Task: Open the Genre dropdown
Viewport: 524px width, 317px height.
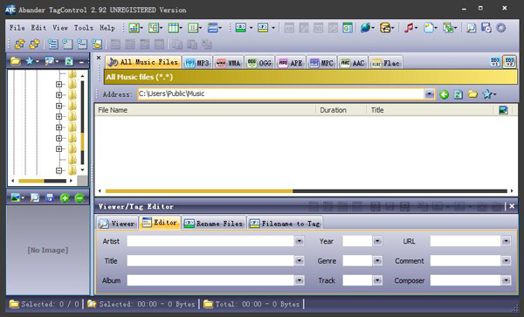Action: 377,260
